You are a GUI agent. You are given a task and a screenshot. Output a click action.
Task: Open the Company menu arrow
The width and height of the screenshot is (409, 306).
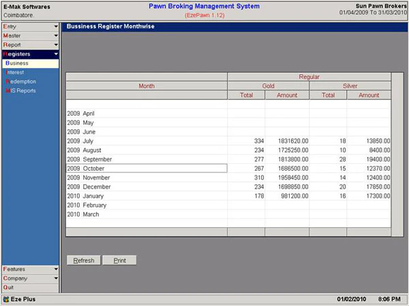[x=56, y=278]
